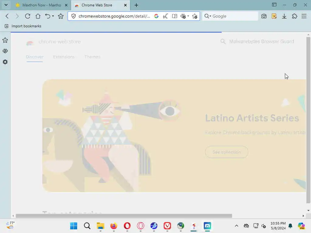This screenshot has height=233, width=311.
Task: Open the sidebar favorites star
Action: point(5,40)
